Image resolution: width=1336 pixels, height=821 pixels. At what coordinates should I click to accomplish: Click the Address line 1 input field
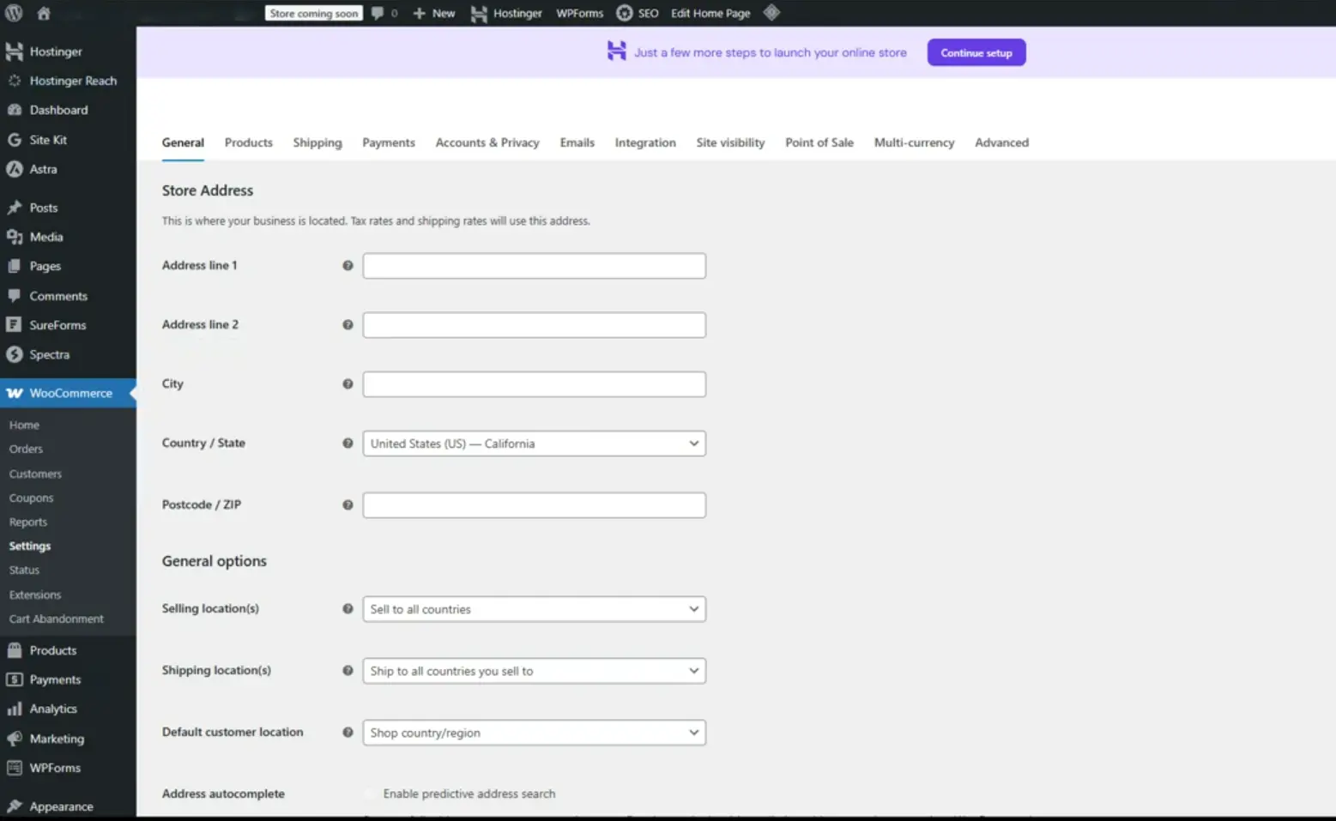click(x=534, y=266)
